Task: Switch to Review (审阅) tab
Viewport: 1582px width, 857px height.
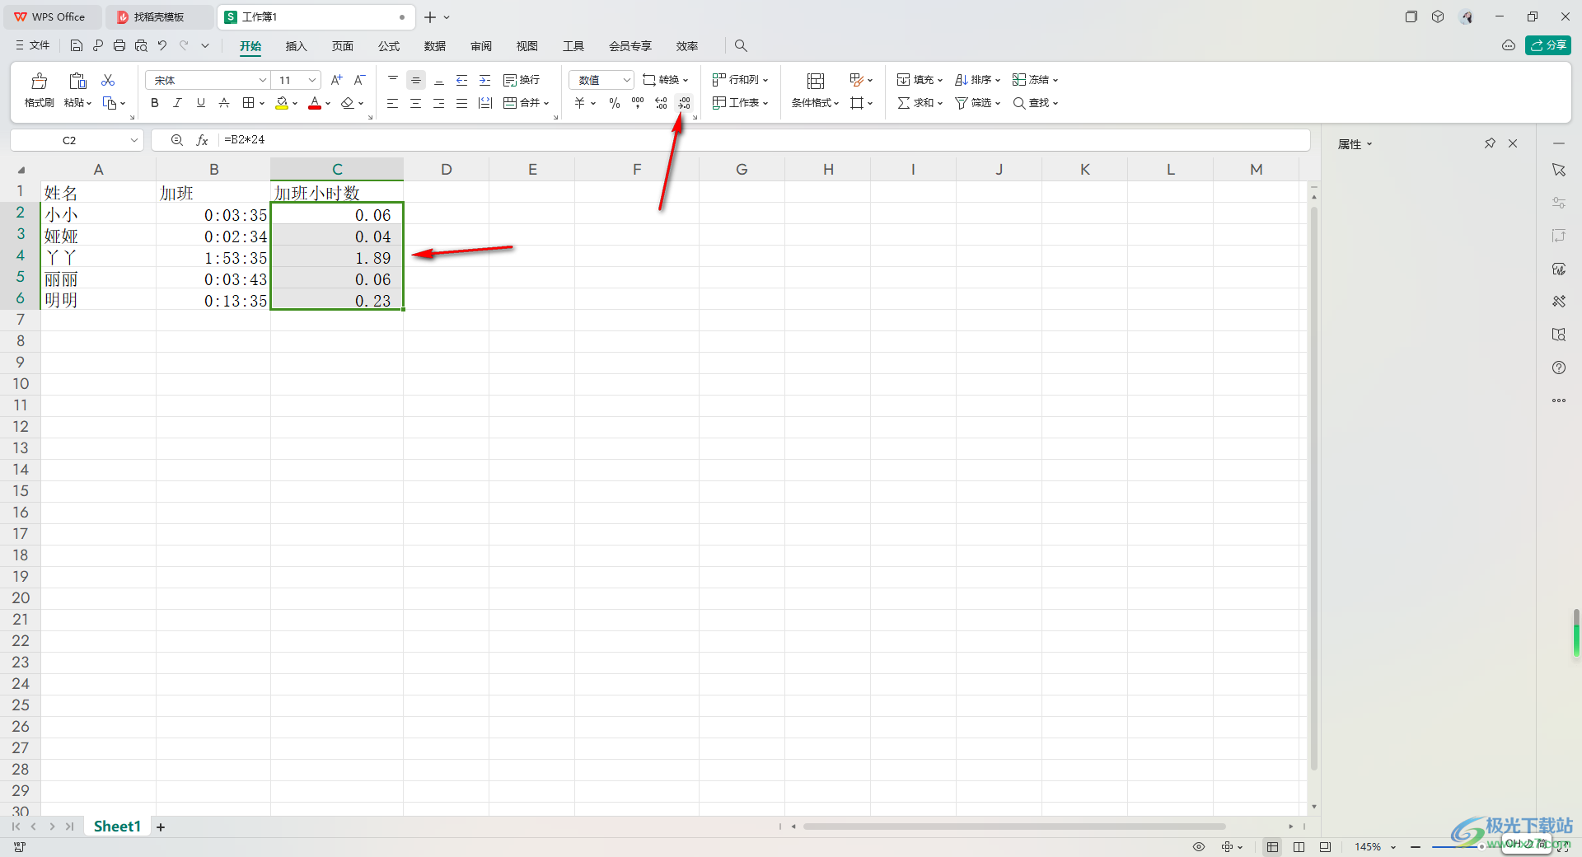Action: point(480,46)
